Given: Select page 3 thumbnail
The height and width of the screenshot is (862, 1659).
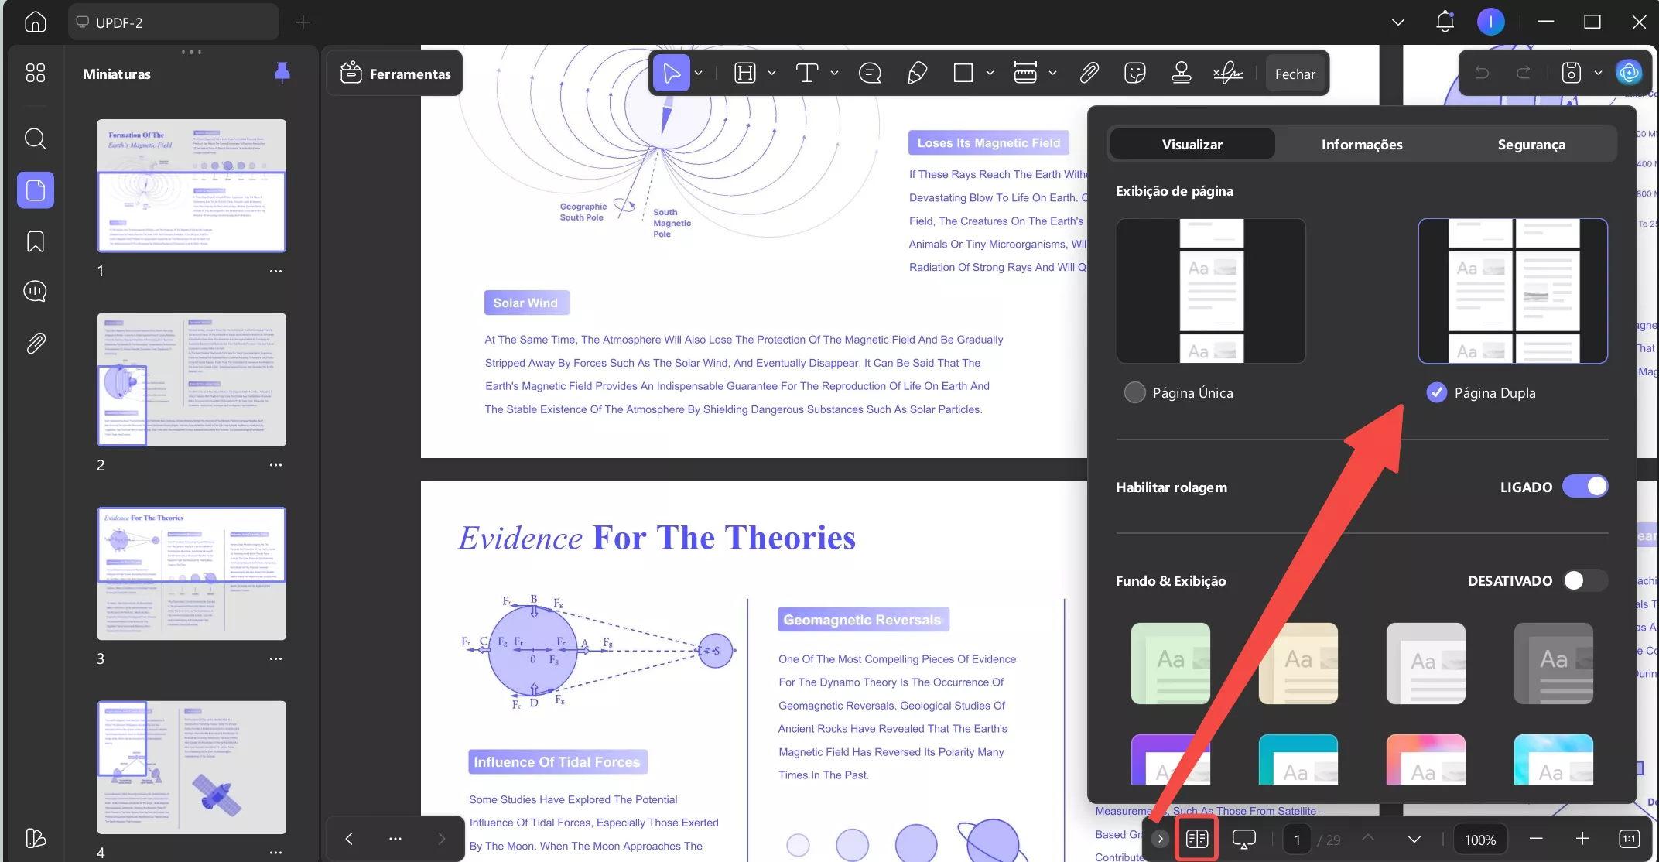Looking at the screenshot, I should coord(191,573).
